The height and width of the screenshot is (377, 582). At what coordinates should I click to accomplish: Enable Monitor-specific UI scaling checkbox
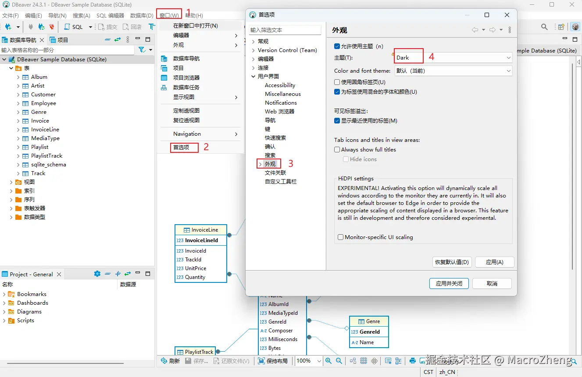coord(340,237)
